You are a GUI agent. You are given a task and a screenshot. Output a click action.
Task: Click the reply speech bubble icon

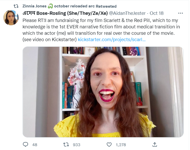pos(25,145)
